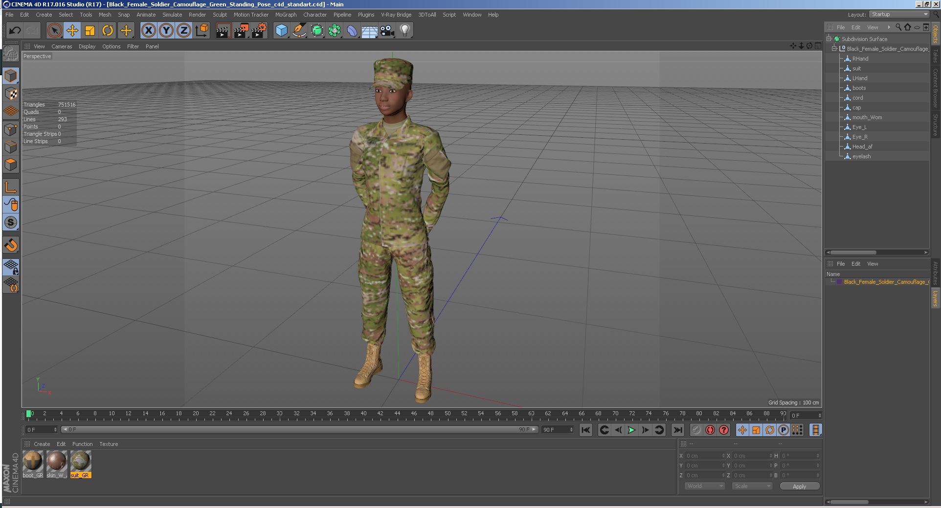Click the Apply button
This screenshot has height=508, width=941.
click(x=799, y=486)
